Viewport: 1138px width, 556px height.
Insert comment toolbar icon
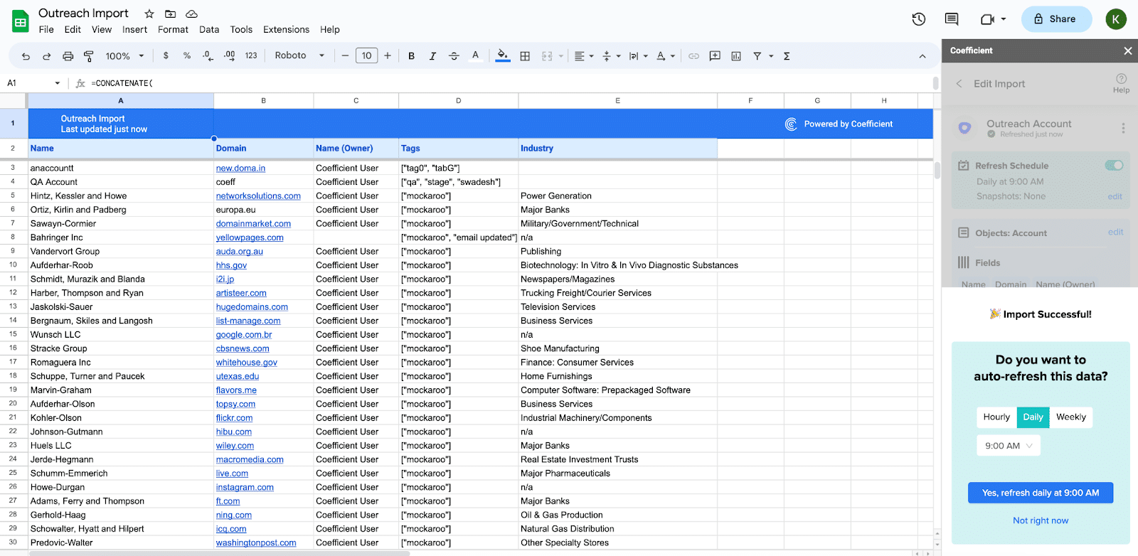715,56
